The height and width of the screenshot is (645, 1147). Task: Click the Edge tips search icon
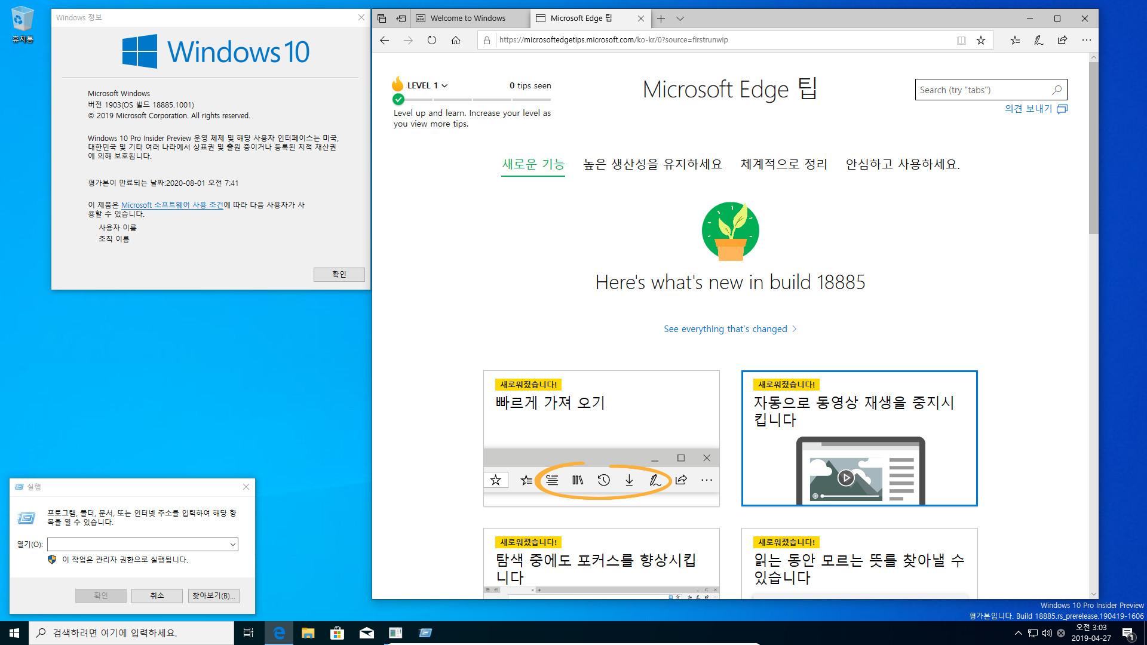[x=1056, y=89]
